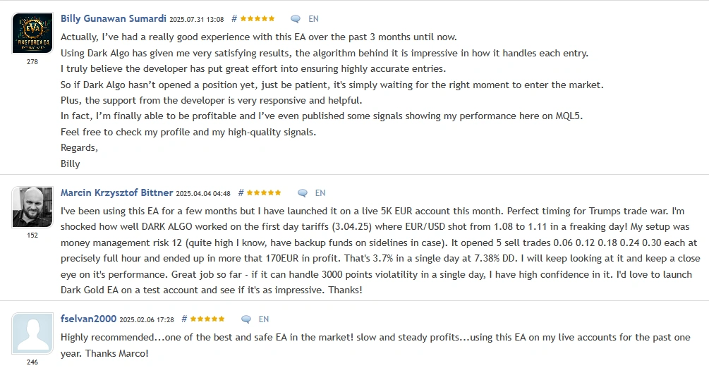This screenshot has height=368, width=709.
Task: Click the speech bubble icon on Marcin's review
Action: [x=303, y=193]
